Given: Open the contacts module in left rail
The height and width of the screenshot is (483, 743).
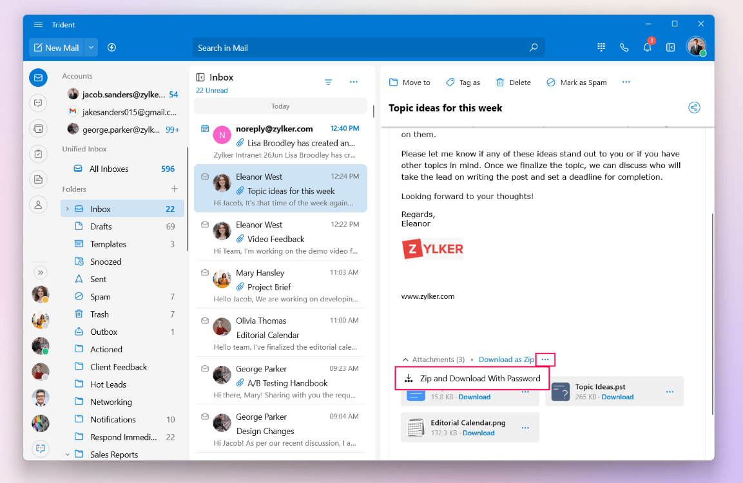Looking at the screenshot, I should click(39, 205).
